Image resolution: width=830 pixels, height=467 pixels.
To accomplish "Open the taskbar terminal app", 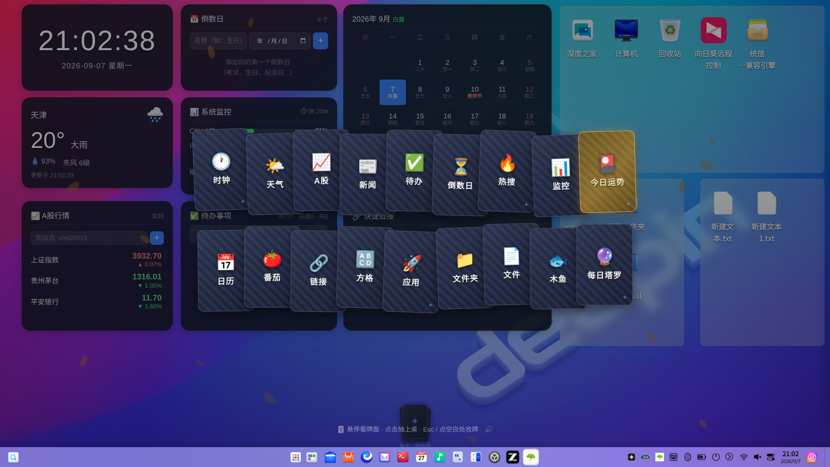I will 403,457.
